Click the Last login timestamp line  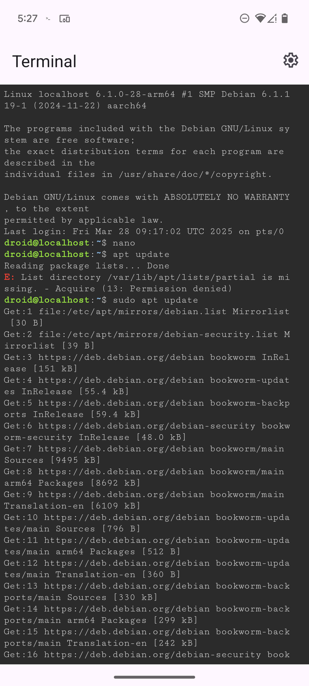coord(144,231)
